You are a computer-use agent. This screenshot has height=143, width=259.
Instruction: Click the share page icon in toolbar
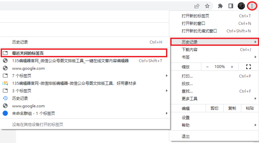[x=197, y=6]
